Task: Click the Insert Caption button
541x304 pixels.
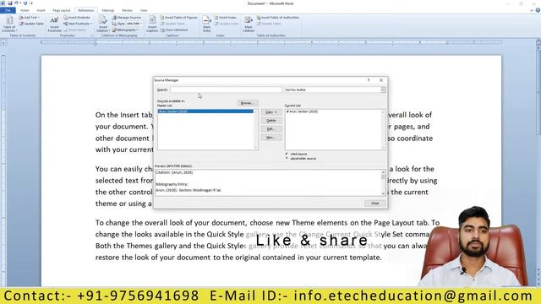Action: click(x=152, y=24)
